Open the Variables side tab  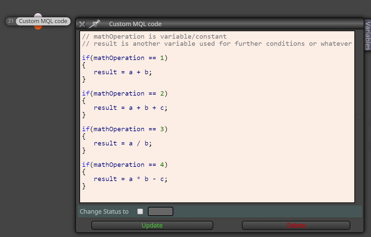pos(368,35)
